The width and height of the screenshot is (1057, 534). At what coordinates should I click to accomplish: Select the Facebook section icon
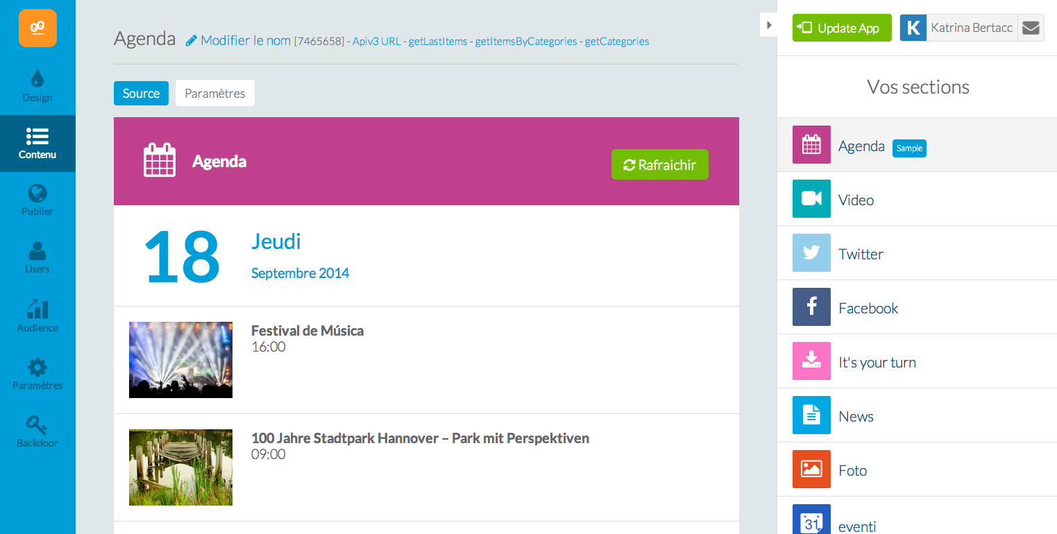[x=811, y=307]
